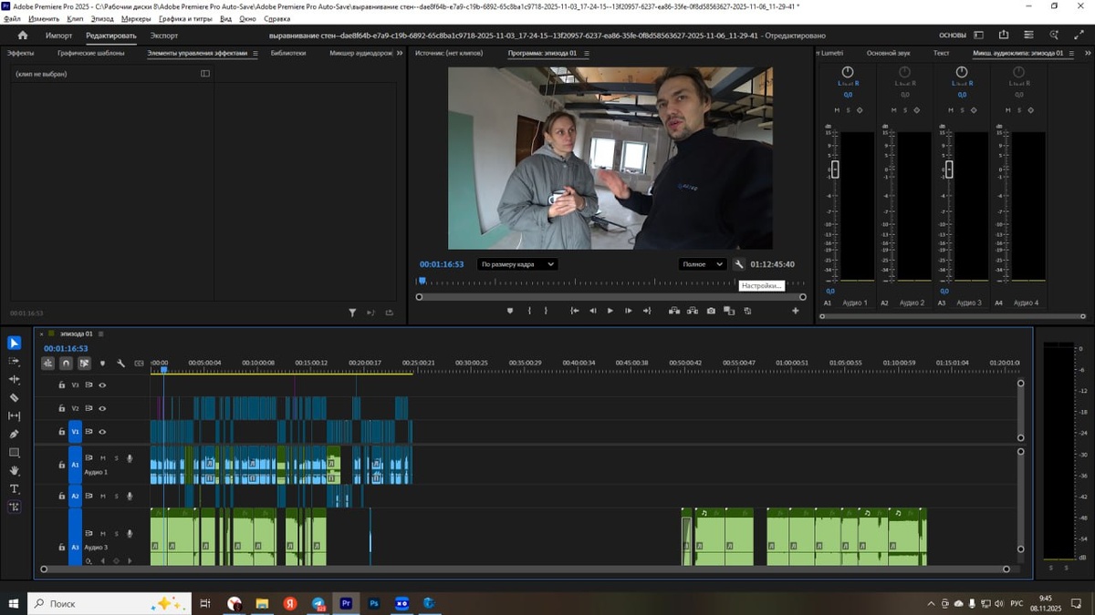Screen dimensions: 1095x615
Task: Open playback resolution dropdown 'Полное'
Action: pyautogui.click(x=702, y=264)
